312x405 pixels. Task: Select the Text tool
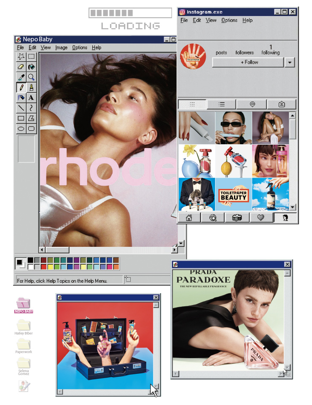(x=31, y=97)
